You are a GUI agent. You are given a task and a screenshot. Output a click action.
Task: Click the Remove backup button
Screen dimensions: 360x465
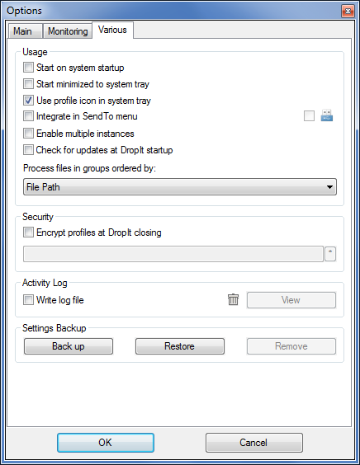291,346
